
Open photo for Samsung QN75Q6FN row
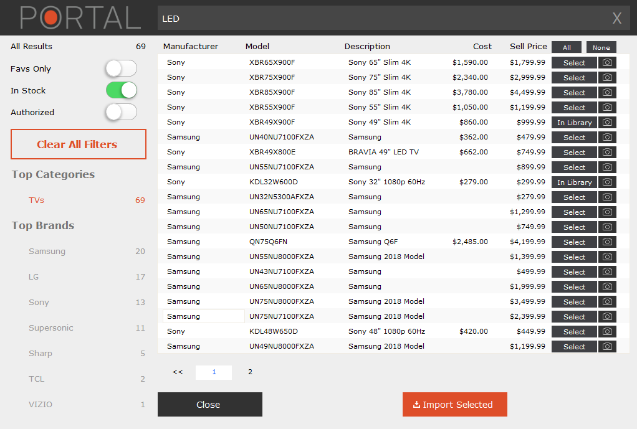pyautogui.click(x=607, y=242)
